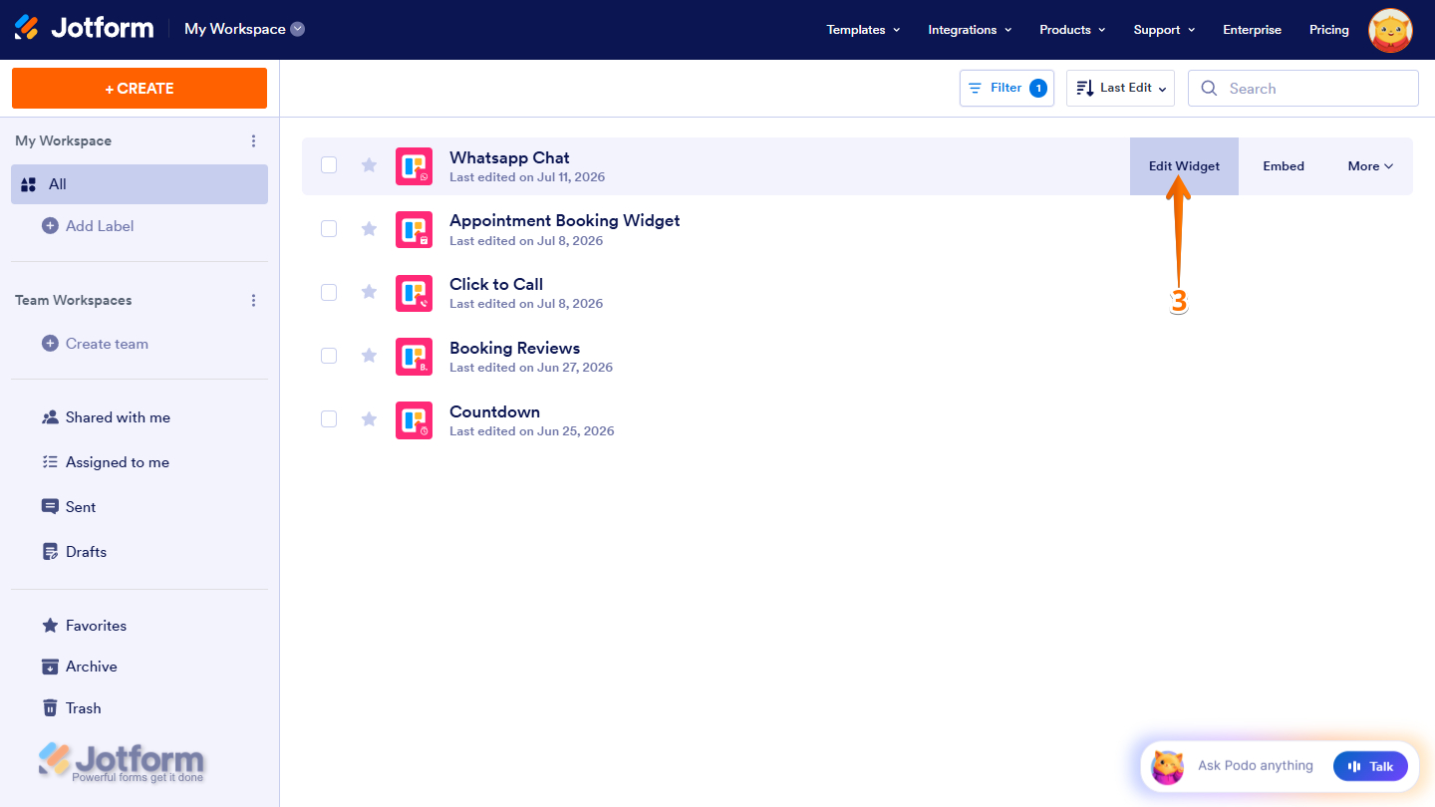This screenshot has width=1435, height=807.
Task: Click the search magnifier icon
Action: pyautogui.click(x=1209, y=89)
